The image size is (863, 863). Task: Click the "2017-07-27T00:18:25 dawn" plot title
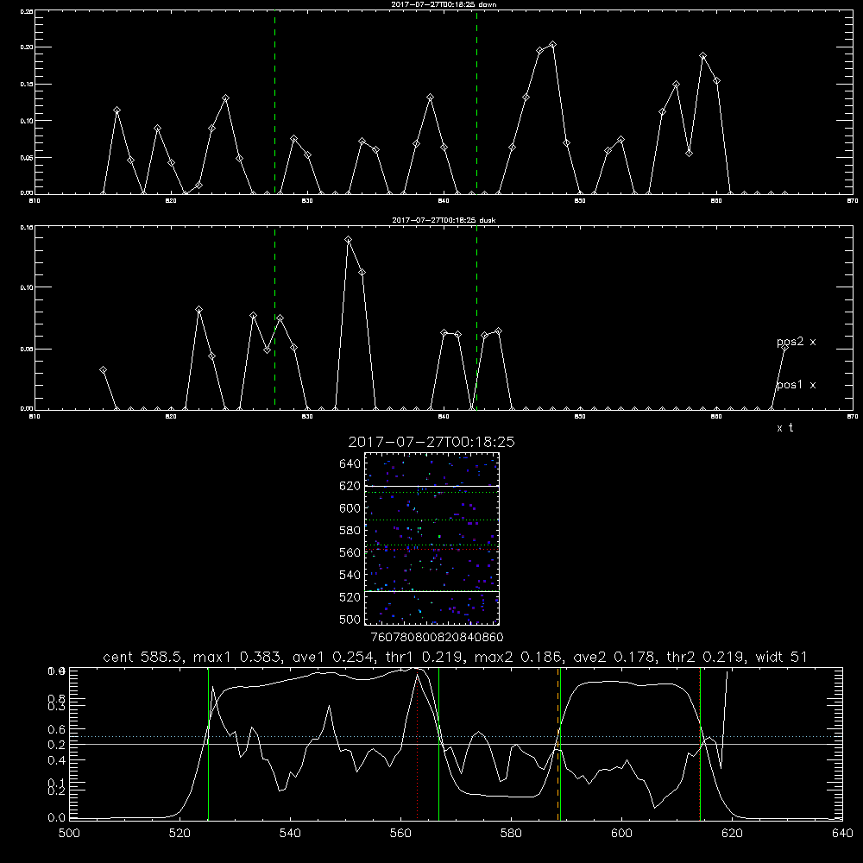(x=444, y=4)
